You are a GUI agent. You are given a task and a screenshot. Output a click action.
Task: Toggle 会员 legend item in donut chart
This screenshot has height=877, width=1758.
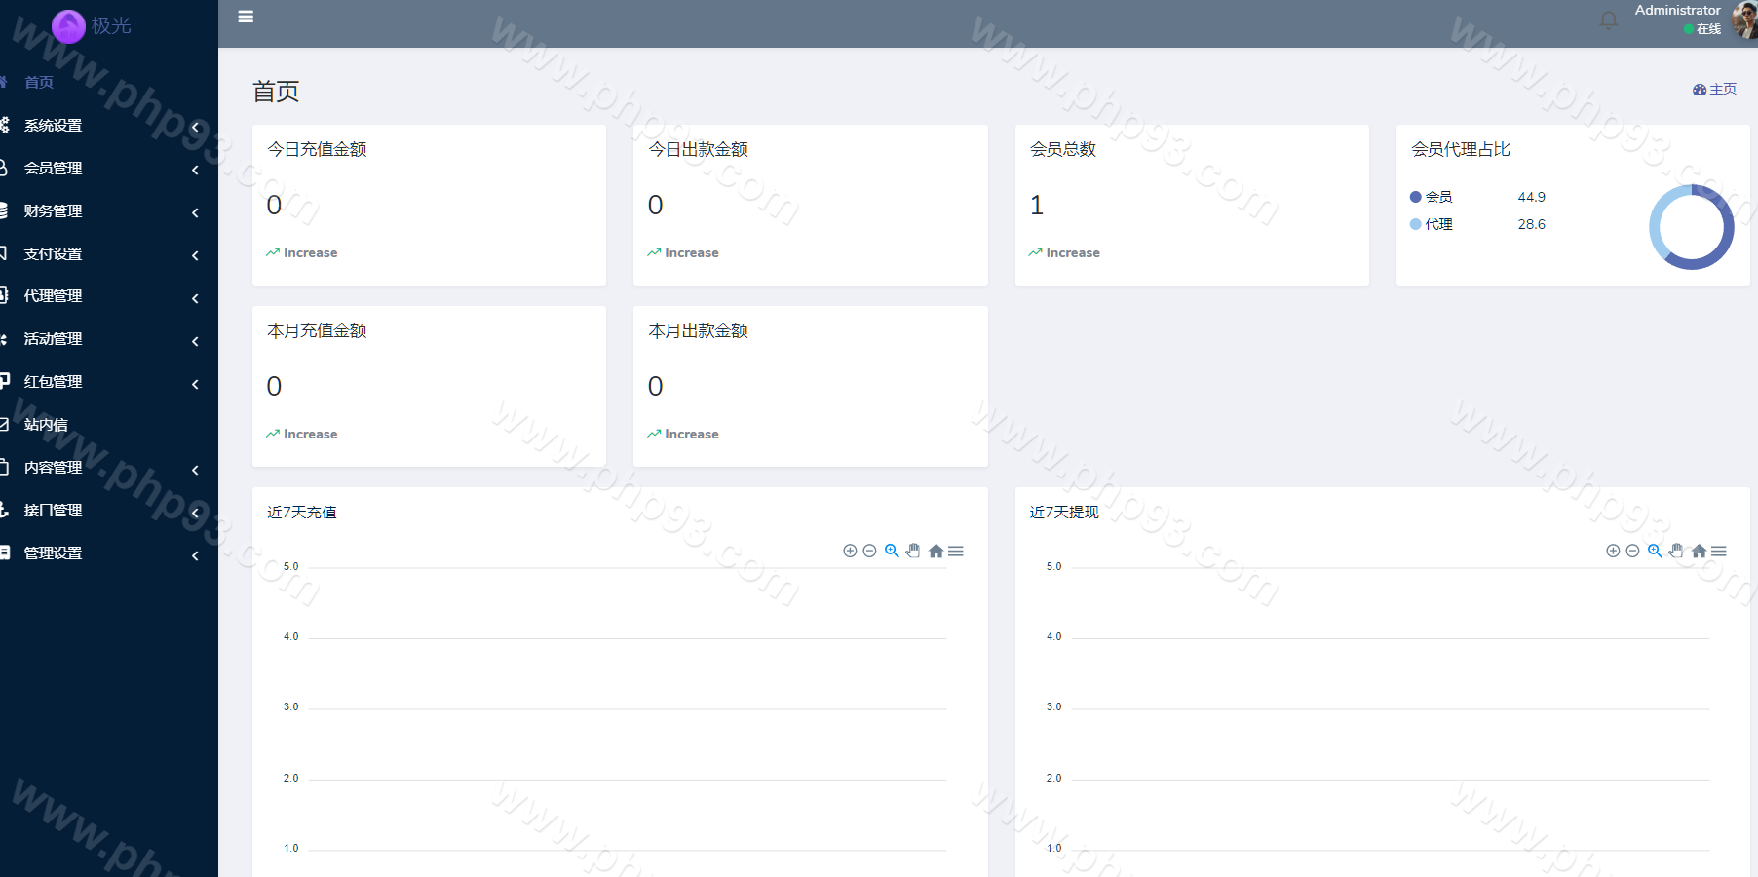pyautogui.click(x=1432, y=197)
